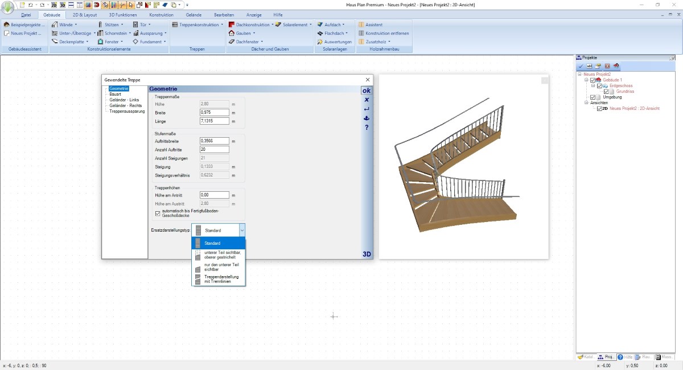Select Treppenaussparung in tree
This screenshot has width=683, height=370.
click(127, 111)
